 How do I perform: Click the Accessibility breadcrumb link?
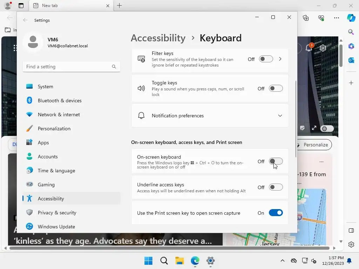158,38
